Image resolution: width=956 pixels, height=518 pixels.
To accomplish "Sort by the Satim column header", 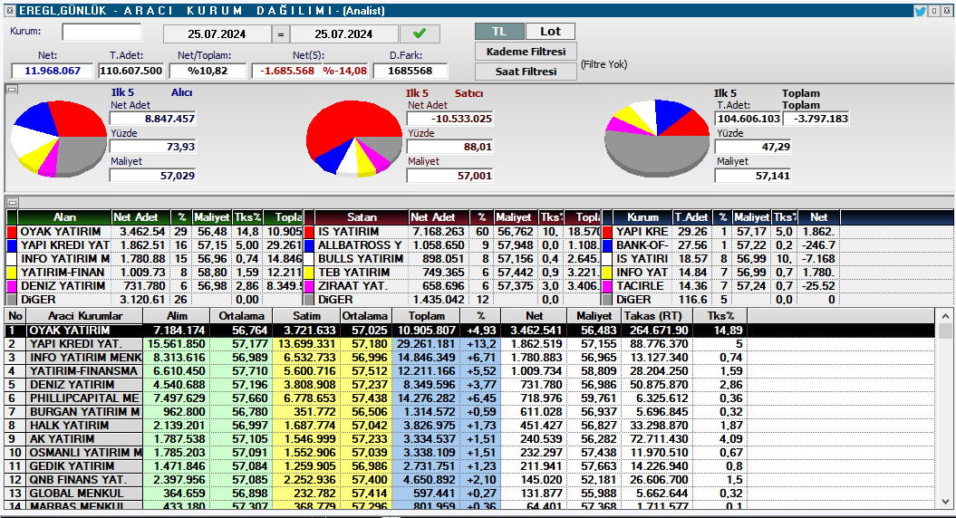I will 306,316.
